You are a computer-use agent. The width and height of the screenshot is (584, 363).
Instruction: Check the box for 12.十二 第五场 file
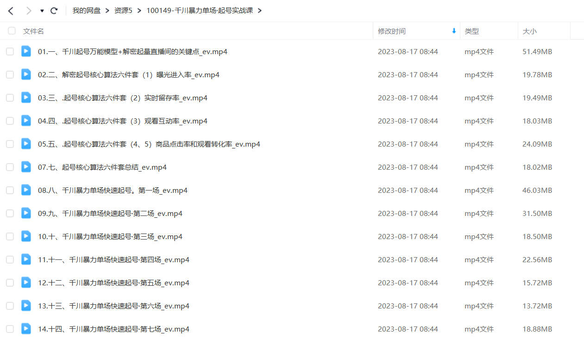(10, 283)
